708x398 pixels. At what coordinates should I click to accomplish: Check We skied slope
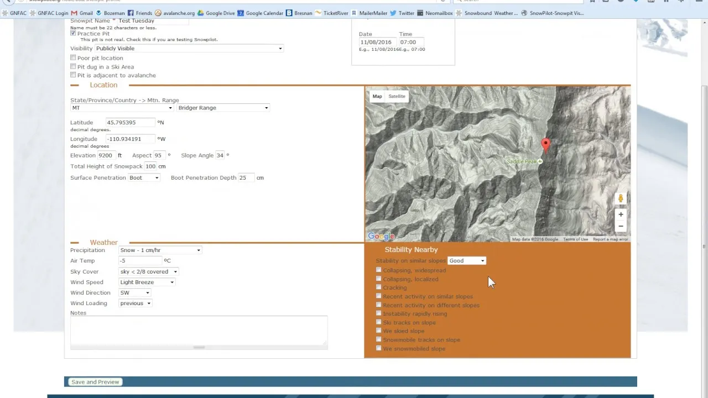[379, 331]
